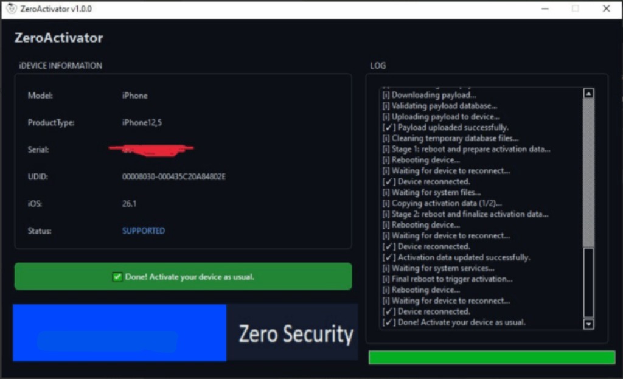Select the iPhone12,5 ProductType value
623x379 pixels.
tap(142, 123)
